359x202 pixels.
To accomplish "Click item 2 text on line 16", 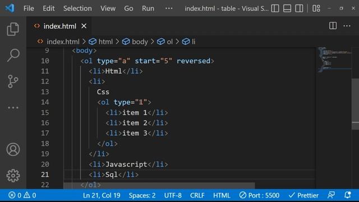I will pos(135,123).
